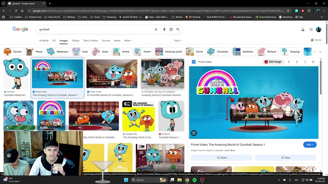Open the Learn More copyright link
The height and width of the screenshot is (184, 328).
click(x=230, y=151)
